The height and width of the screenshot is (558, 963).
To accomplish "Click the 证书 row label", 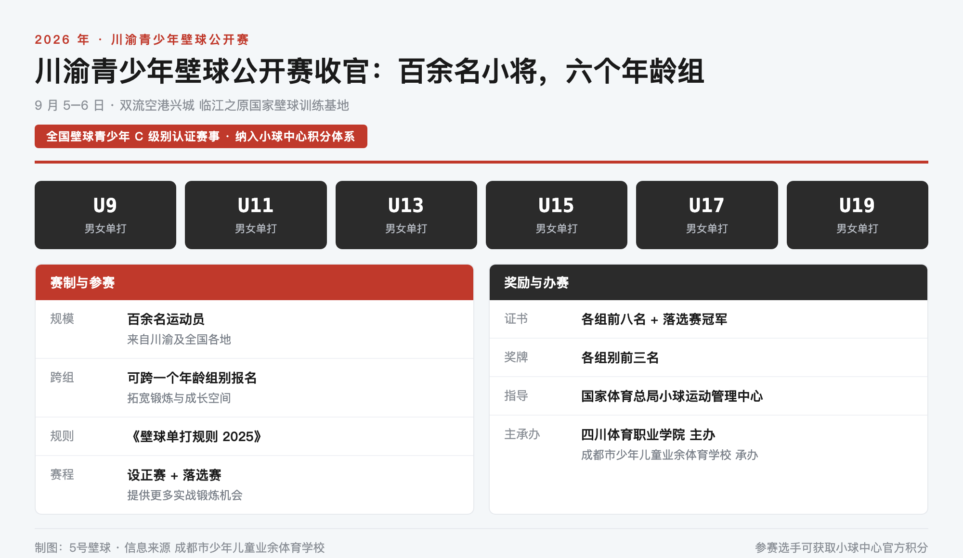I will (x=516, y=319).
